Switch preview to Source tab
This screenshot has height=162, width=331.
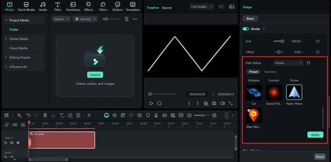[x=167, y=7]
